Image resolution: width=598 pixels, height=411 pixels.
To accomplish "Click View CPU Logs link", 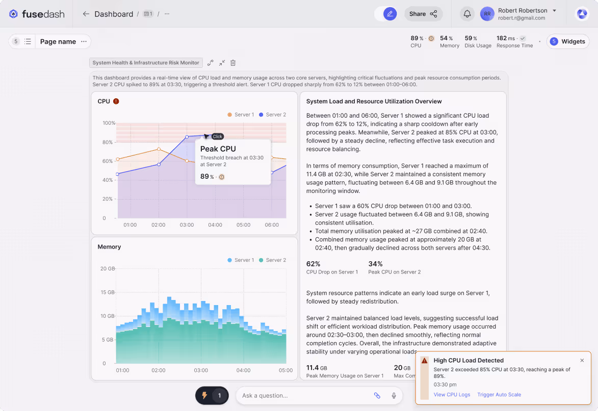I will click(x=452, y=394).
